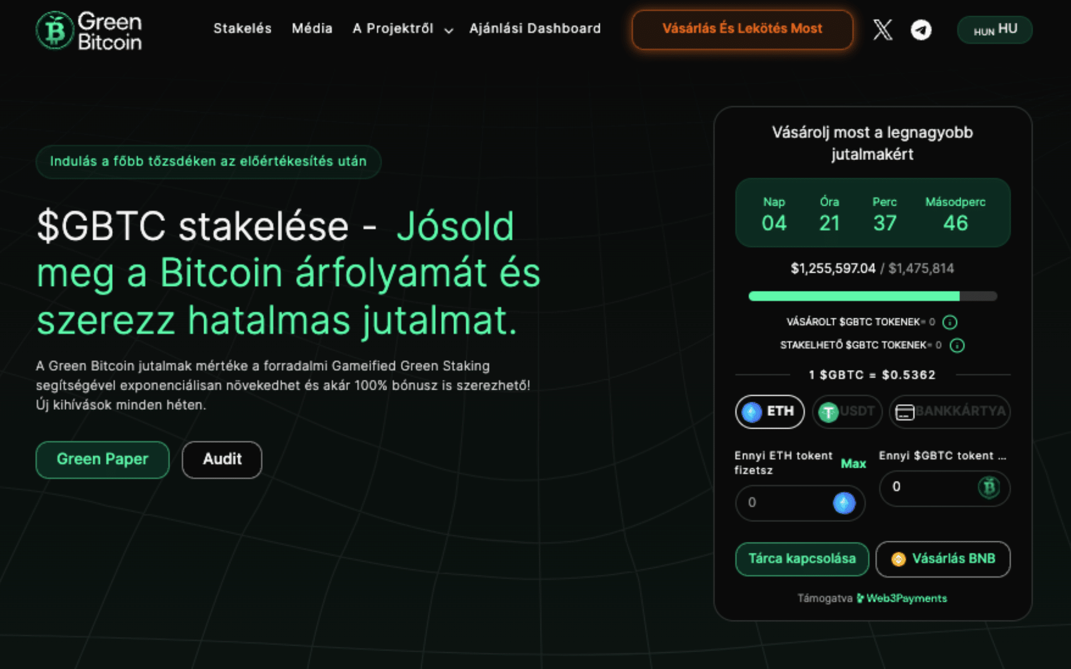This screenshot has width=1071, height=669.
Task: Select BANKKÁRTYA as payment method
Action: [x=949, y=412]
